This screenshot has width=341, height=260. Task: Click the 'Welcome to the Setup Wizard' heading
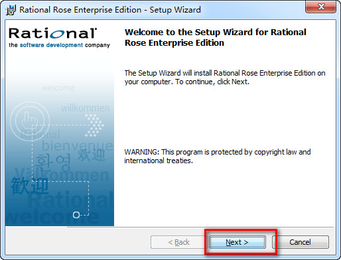click(216, 37)
